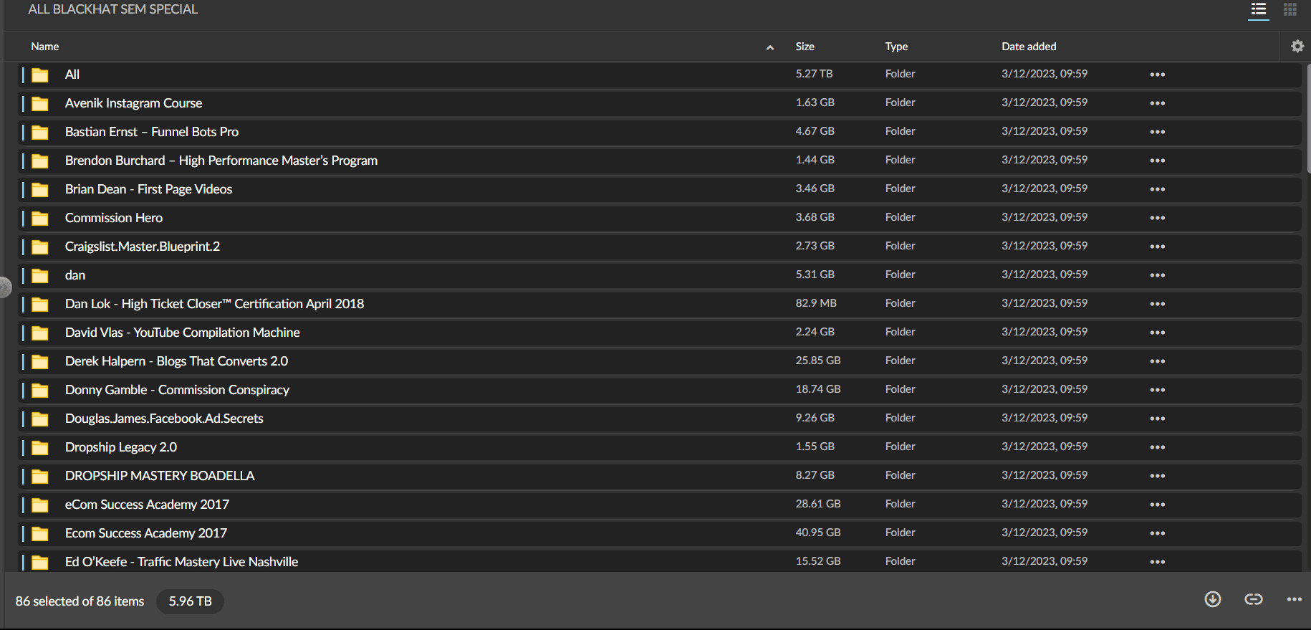Open options for Funnel Bots Pro folder
This screenshot has width=1311, height=630.
[1158, 132]
